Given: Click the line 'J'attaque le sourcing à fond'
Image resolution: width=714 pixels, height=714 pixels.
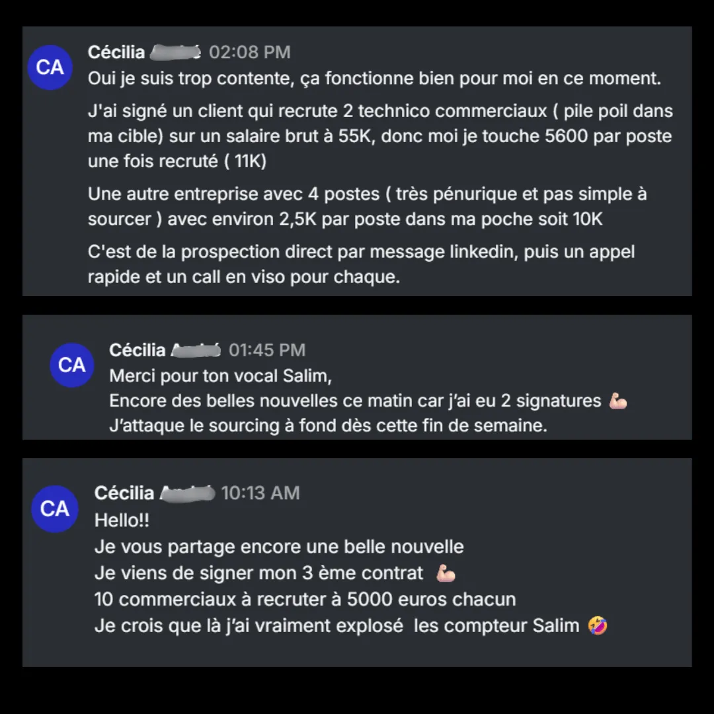Looking at the screenshot, I should point(328,426).
